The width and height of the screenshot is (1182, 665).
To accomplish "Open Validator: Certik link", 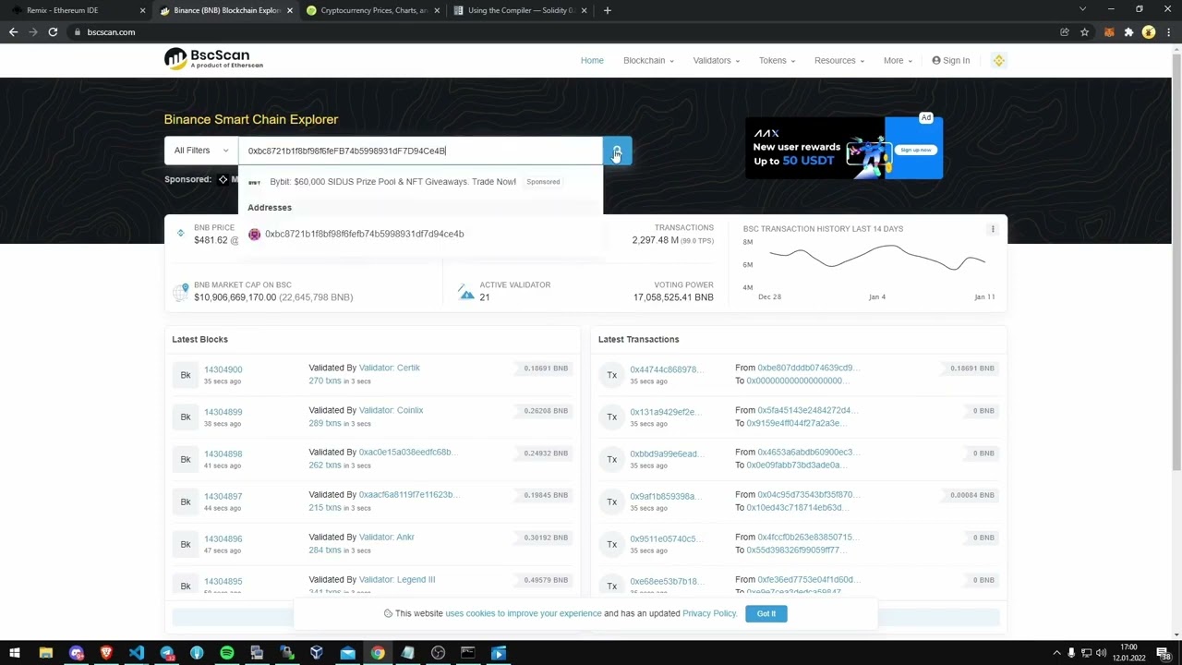I will [390, 368].
